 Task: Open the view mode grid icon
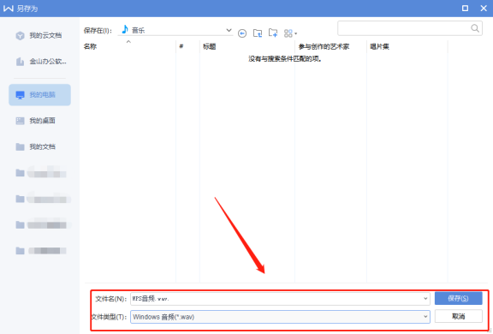(x=290, y=33)
